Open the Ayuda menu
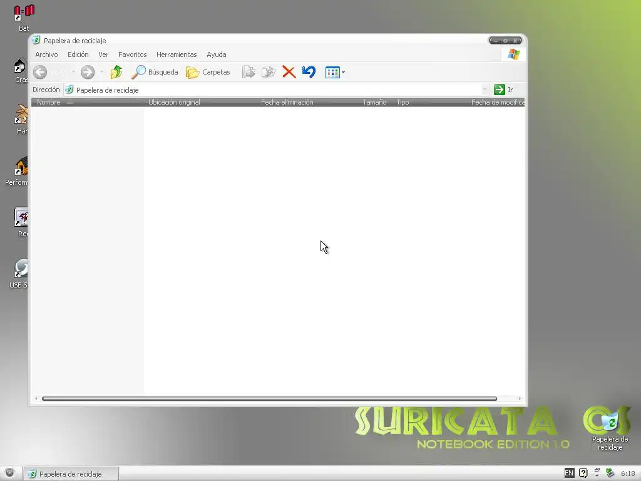This screenshot has height=481, width=641. pos(216,54)
